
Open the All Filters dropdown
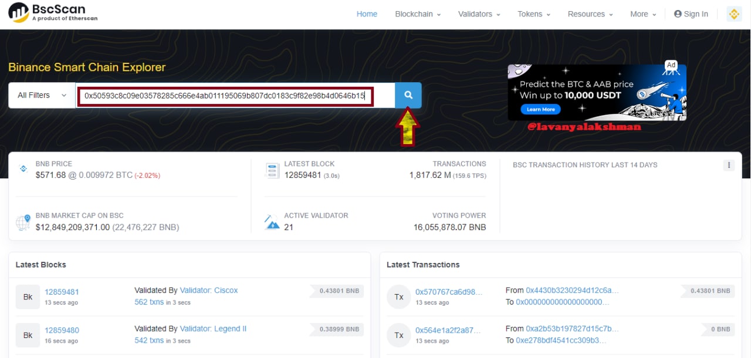42,95
